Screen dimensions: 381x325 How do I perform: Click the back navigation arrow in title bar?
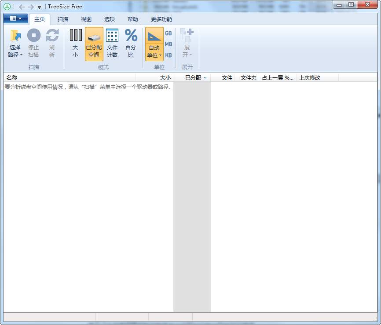pos(22,7)
